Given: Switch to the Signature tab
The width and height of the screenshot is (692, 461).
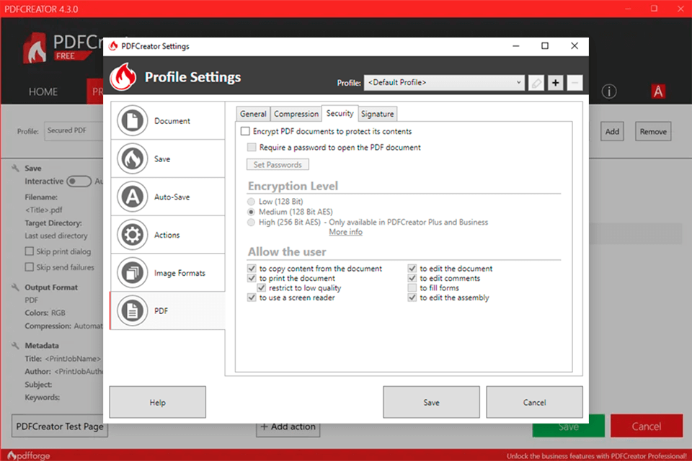Looking at the screenshot, I should 377,114.
